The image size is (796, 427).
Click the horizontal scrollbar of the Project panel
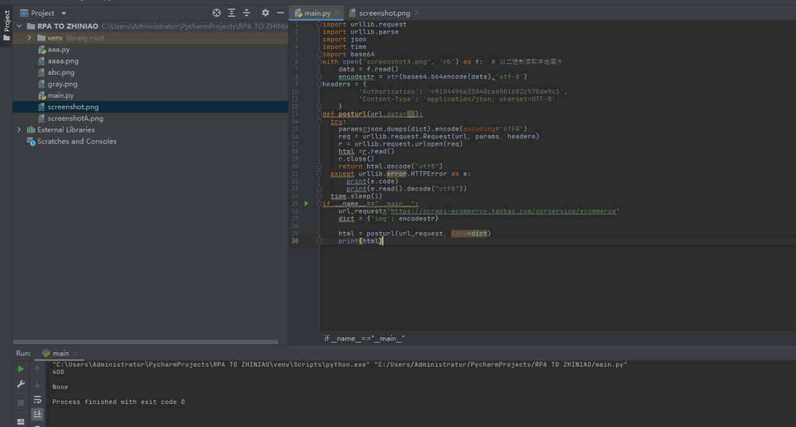pos(147,342)
